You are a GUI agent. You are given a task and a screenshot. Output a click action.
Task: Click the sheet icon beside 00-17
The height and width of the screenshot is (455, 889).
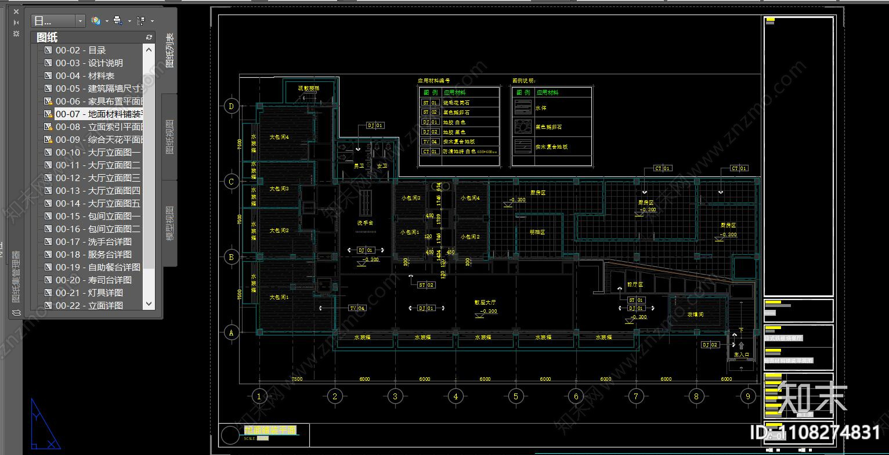click(x=49, y=242)
